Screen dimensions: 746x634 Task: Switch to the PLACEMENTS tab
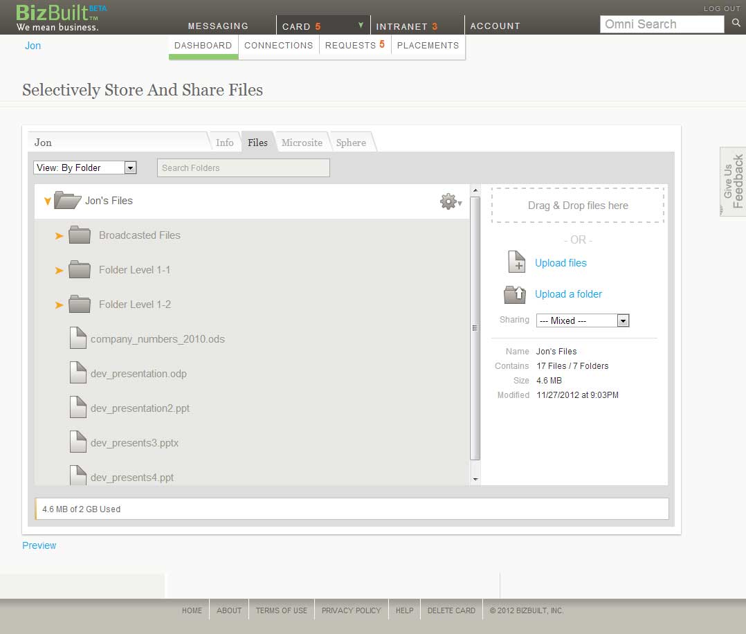(x=428, y=46)
